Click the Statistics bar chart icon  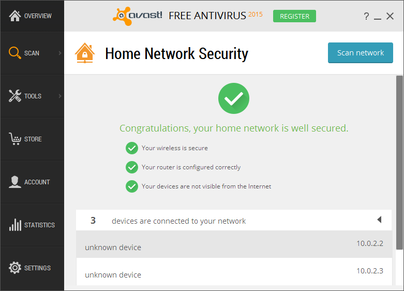(x=15, y=225)
